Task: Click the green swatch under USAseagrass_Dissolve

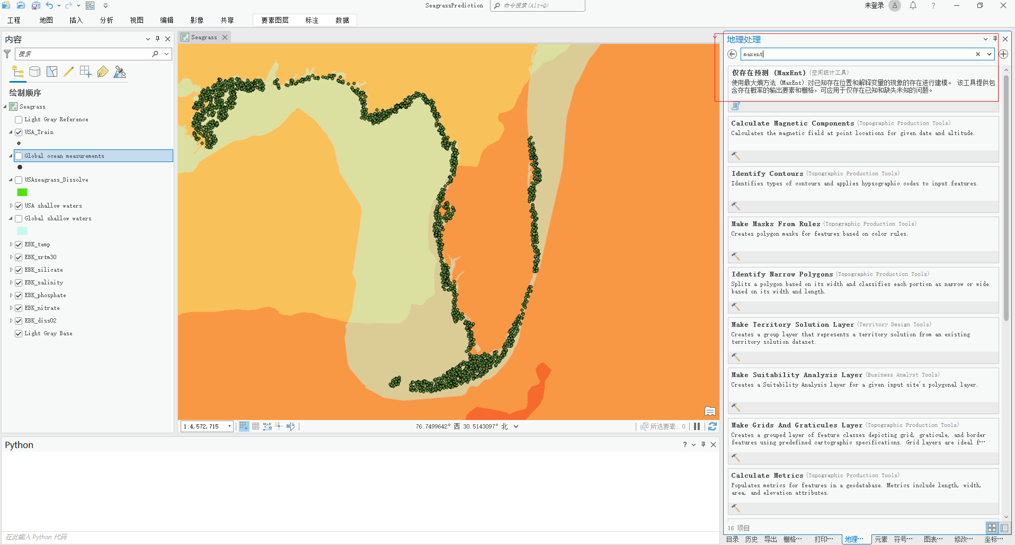Action: [x=22, y=192]
